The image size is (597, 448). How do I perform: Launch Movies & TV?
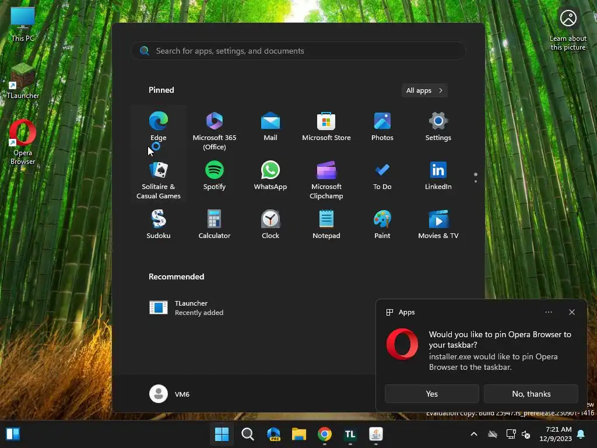438,225
